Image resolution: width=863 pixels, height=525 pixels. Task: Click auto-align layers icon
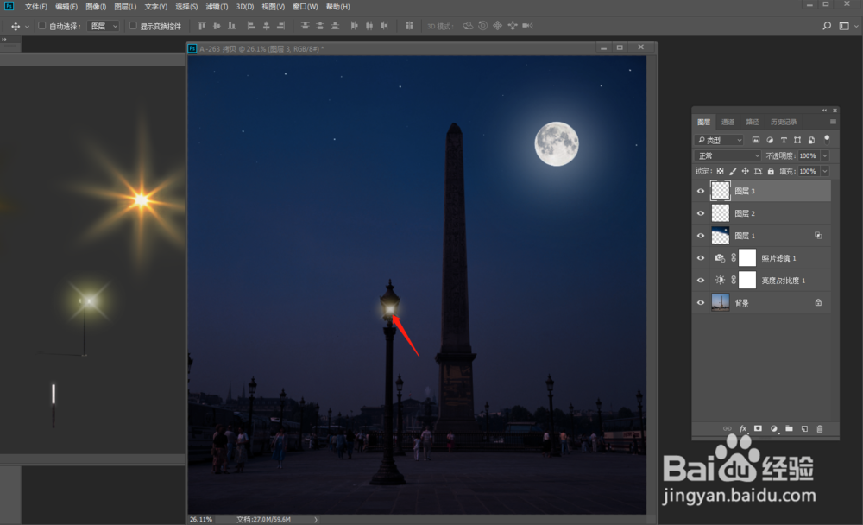[x=409, y=26]
